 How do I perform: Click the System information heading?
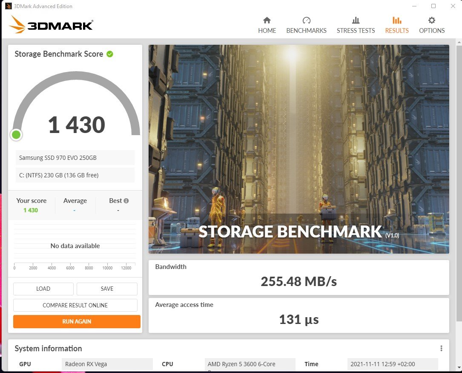pos(48,349)
